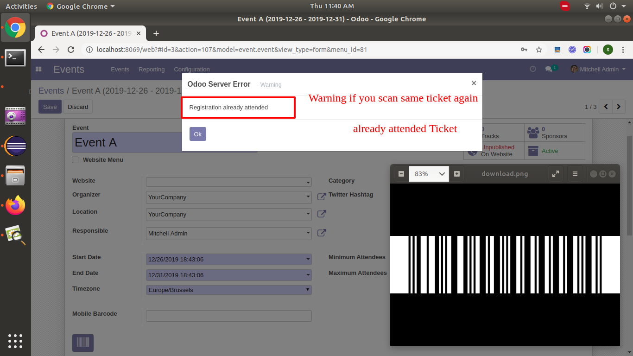This screenshot has height=356, width=633.
Task: Open image viewer 83% zoom dropdown
Action: 429,174
